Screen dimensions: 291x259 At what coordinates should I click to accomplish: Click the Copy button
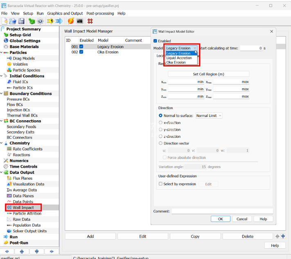tap(195, 236)
